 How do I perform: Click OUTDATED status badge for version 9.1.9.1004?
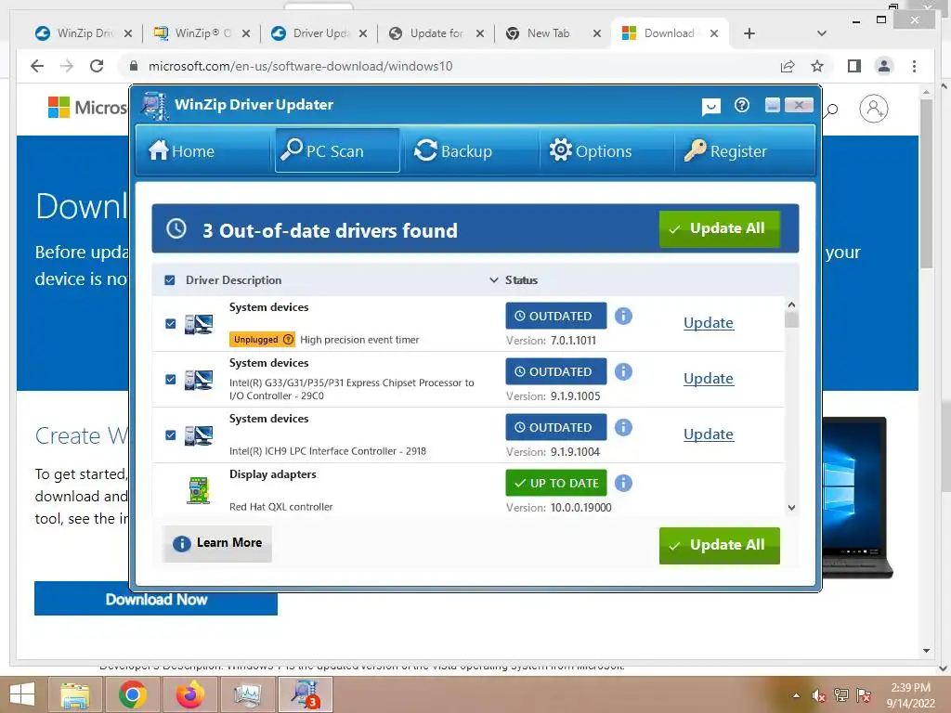pos(555,427)
